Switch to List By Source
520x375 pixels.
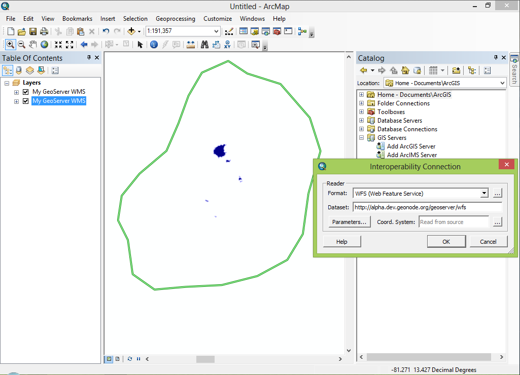[19, 70]
